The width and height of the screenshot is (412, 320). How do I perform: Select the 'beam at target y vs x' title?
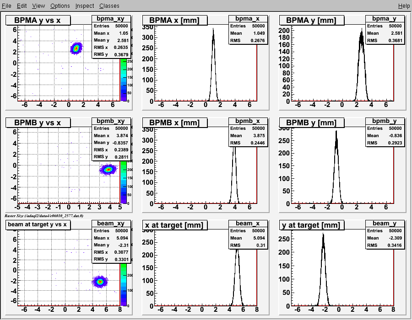(38, 224)
